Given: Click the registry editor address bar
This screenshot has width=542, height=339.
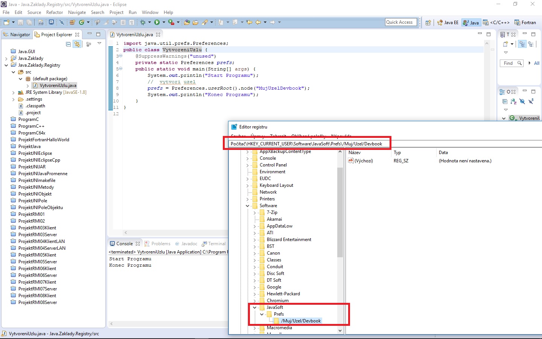Looking at the screenshot, I should coord(309,144).
